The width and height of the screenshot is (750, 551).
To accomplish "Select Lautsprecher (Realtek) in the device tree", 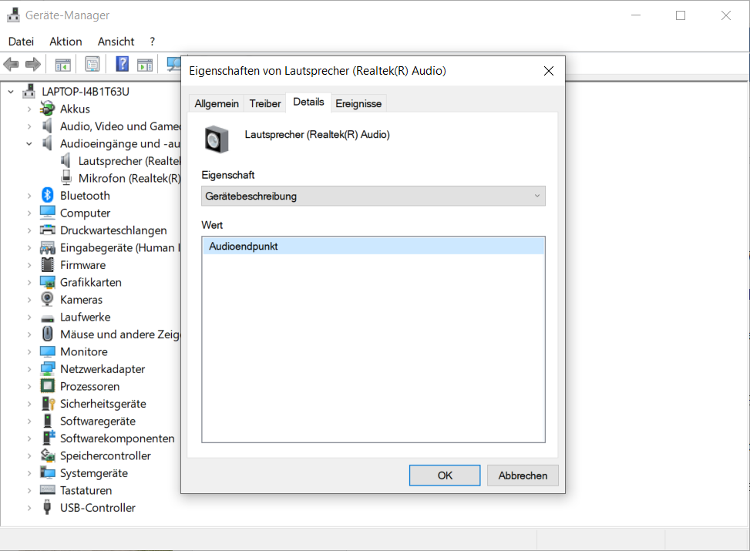I will point(129,161).
